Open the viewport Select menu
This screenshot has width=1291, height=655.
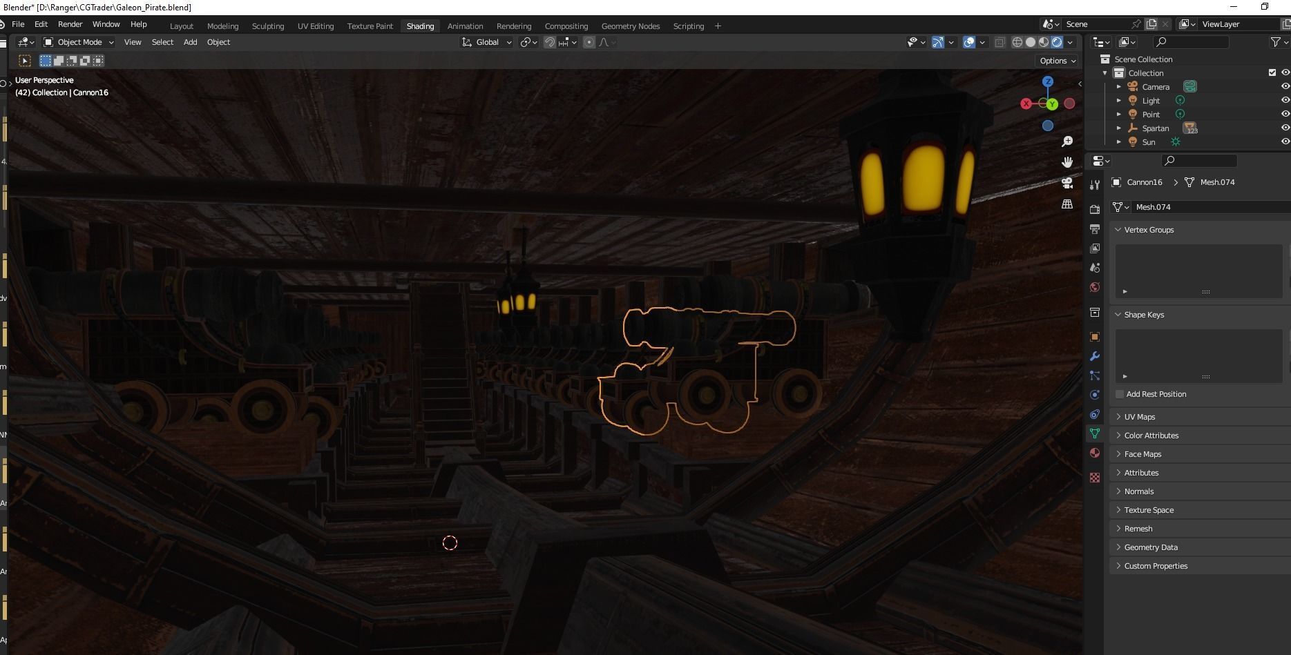pyautogui.click(x=162, y=42)
